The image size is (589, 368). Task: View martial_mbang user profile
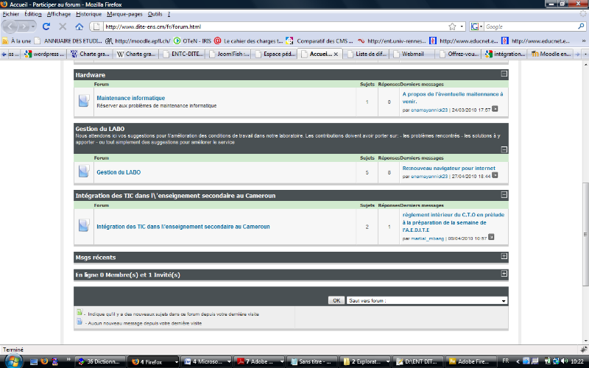point(428,238)
